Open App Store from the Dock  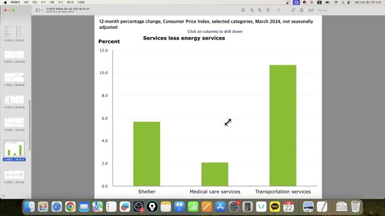coord(220,206)
